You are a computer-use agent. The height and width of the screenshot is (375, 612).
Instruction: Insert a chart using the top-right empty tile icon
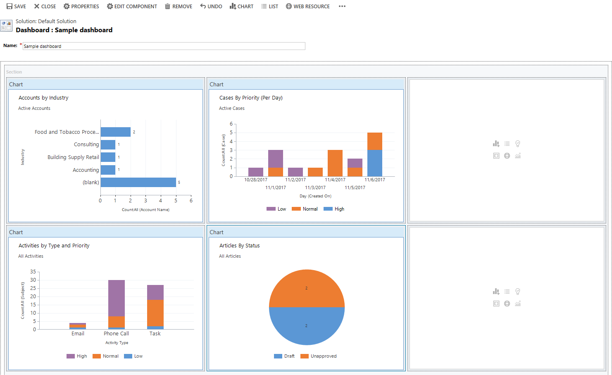496,143
